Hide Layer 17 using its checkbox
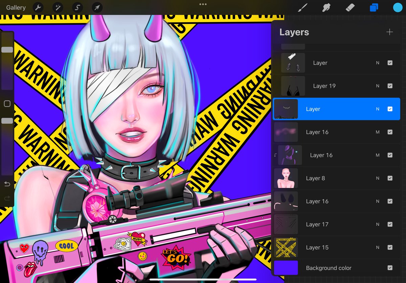 (390, 224)
